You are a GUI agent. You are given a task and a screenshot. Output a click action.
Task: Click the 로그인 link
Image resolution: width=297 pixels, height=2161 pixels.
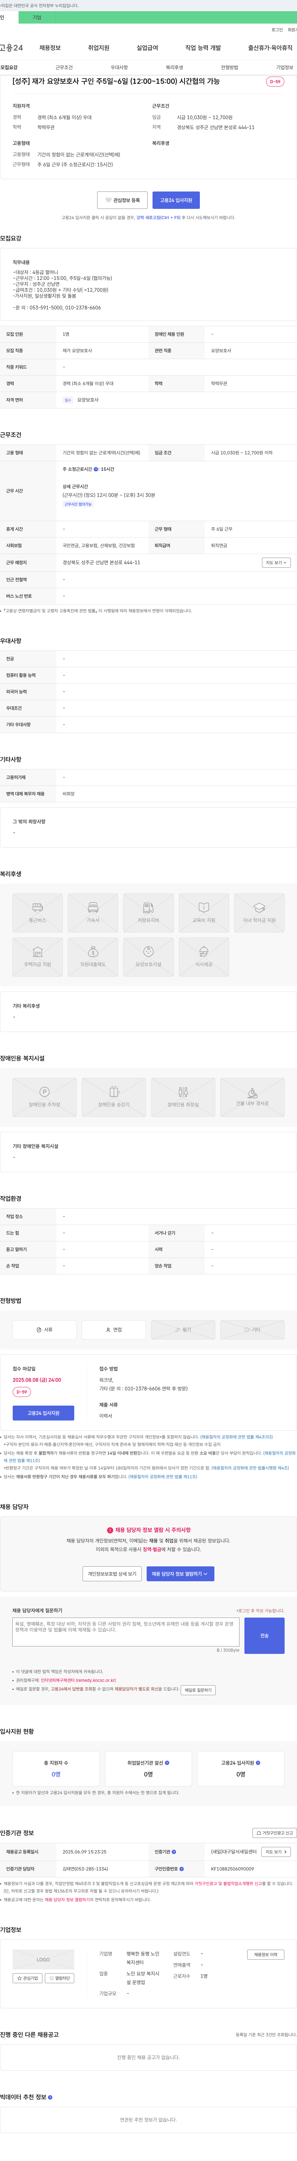[x=277, y=29]
